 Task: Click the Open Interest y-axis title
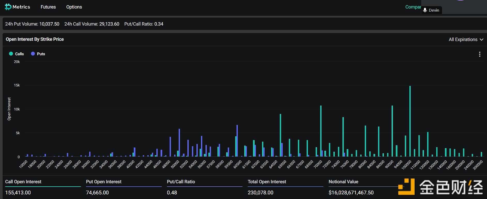(9, 109)
